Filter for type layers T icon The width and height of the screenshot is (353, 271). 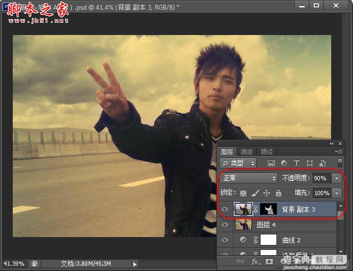point(296,163)
